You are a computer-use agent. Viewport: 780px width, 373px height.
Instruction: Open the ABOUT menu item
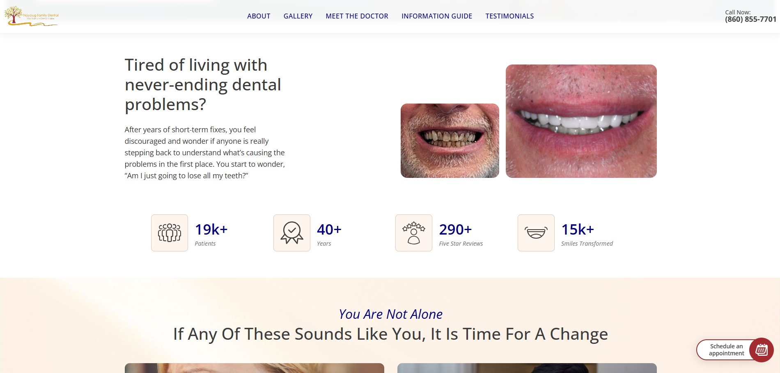[x=258, y=16]
